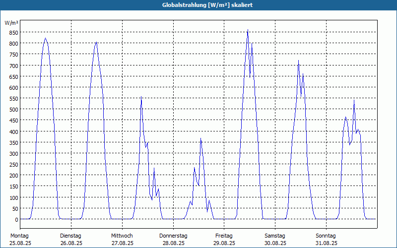The height and width of the screenshot is (248, 397).
Task: Click the Mittwoch day label
Action: (122, 236)
